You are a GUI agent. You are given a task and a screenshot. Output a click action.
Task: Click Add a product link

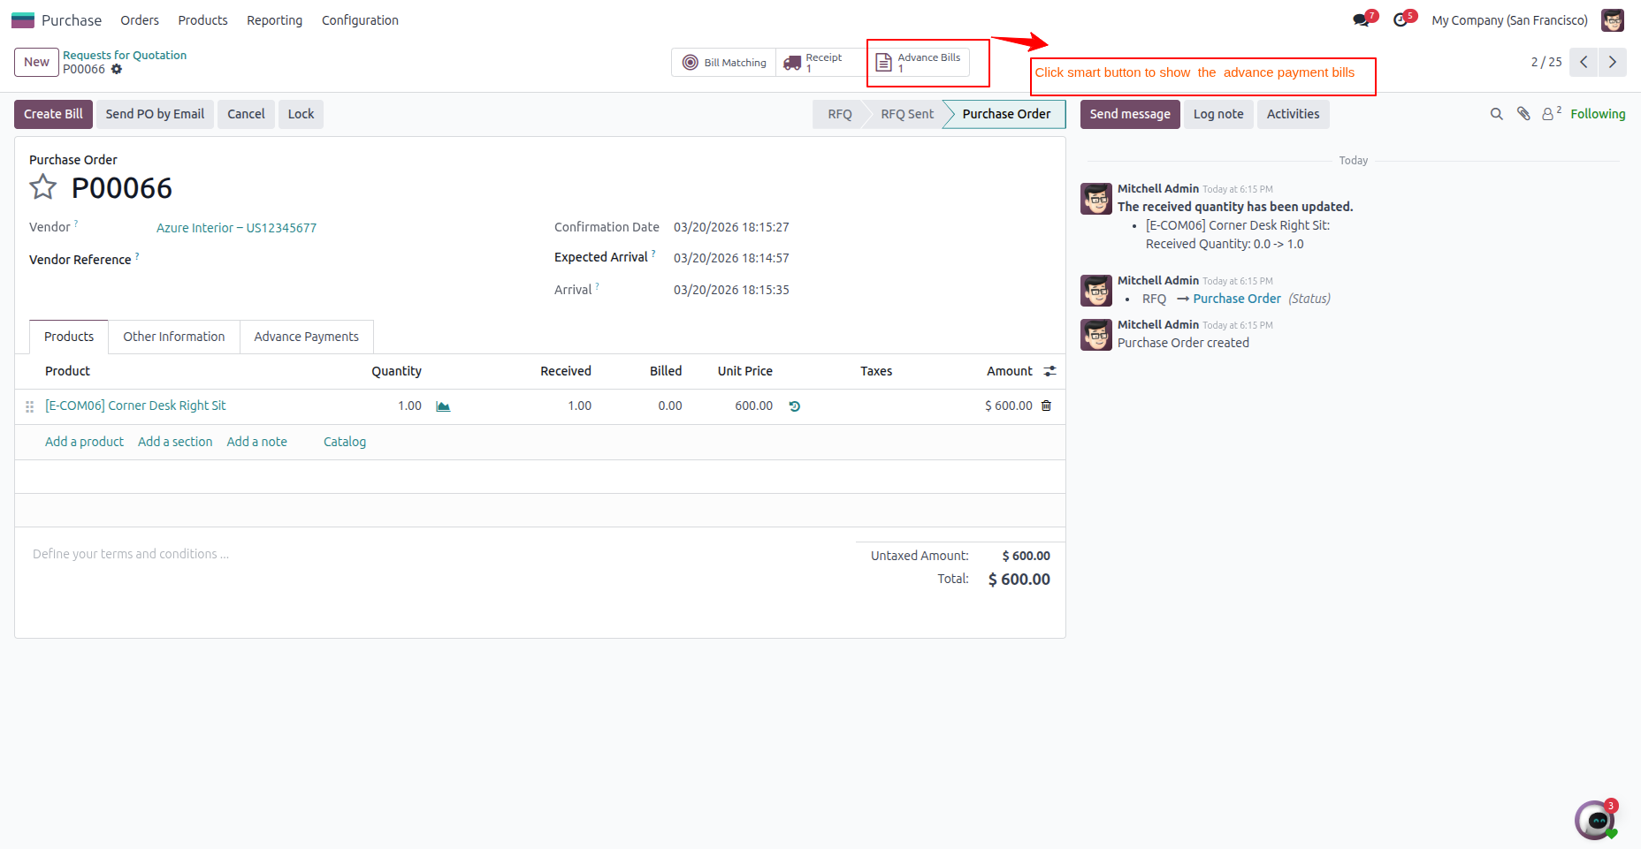pyautogui.click(x=84, y=442)
